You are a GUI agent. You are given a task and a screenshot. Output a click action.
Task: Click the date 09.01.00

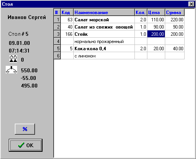coord(19,43)
